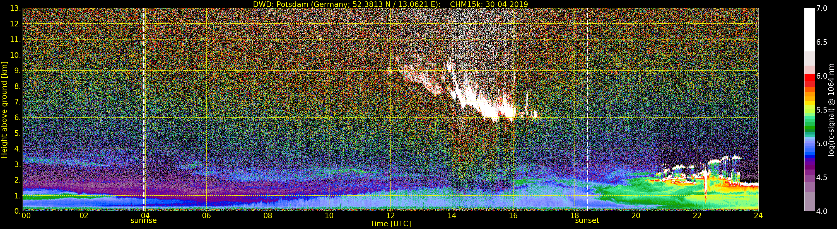Click the x-axis tick label "02"

click(x=84, y=216)
